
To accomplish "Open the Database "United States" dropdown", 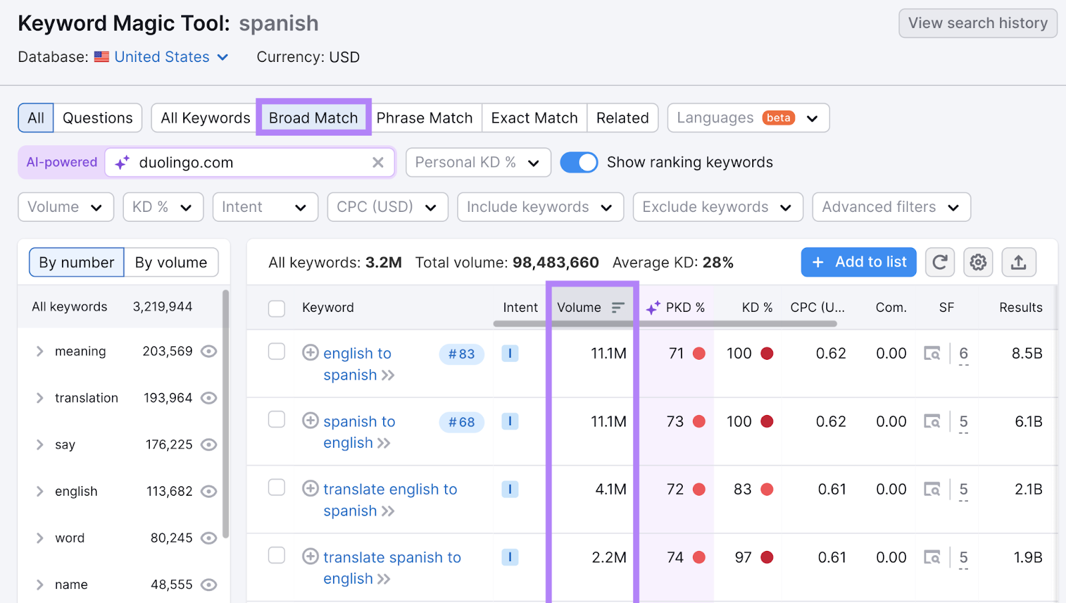I will [161, 57].
